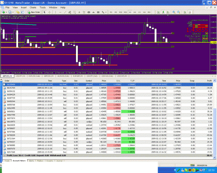The width and height of the screenshot is (217, 173).
Task: Toggle the Chart Shift icon
Action: click(190, 12)
